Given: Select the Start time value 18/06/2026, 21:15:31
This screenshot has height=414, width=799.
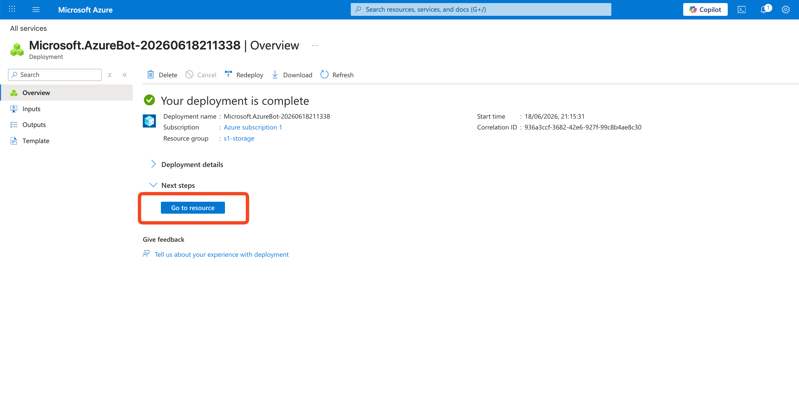Looking at the screenshot, I should pyautogui.click(x=554, y=116).
